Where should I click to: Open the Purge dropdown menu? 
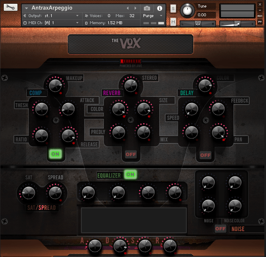point(153,15)
